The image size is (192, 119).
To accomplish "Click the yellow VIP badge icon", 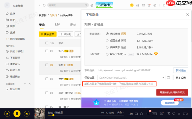I will coord(132,5).
